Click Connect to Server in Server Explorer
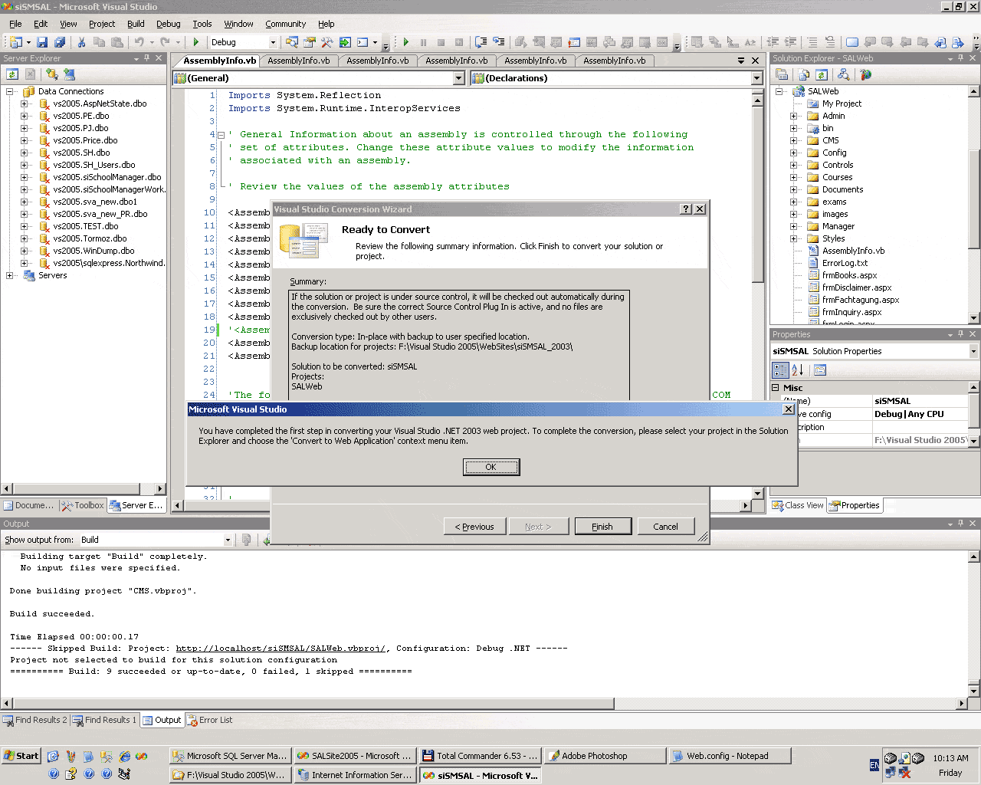Viewport: 981px width, 785px height. coord(70,74)
